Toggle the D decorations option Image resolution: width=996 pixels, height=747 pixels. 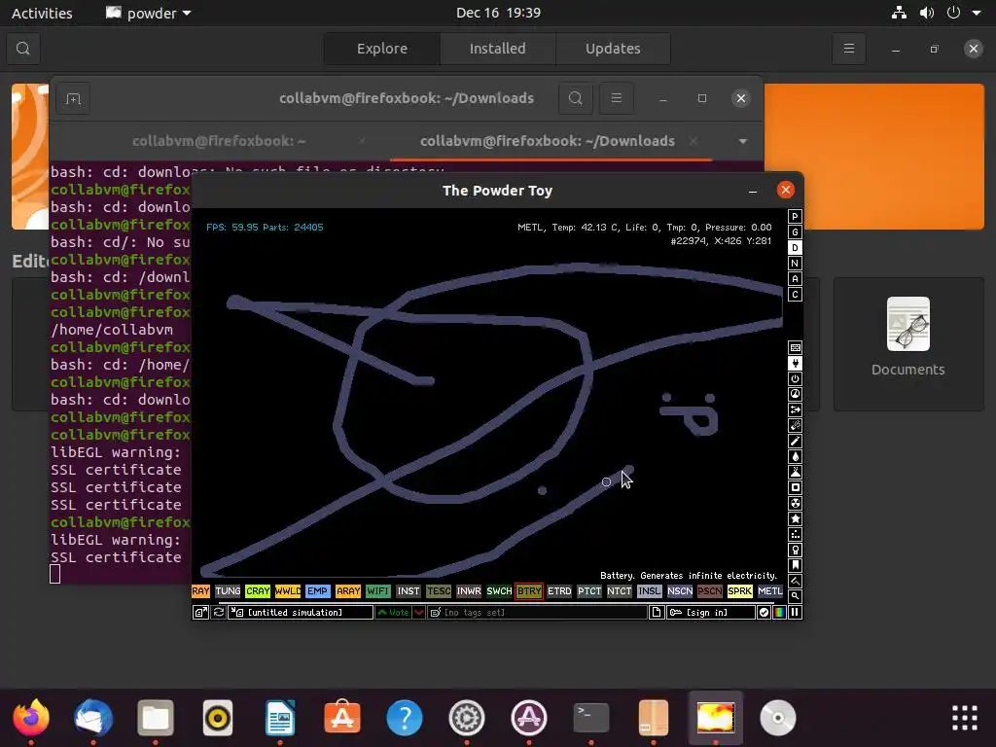pyautogui.click(x=795, y=248)
